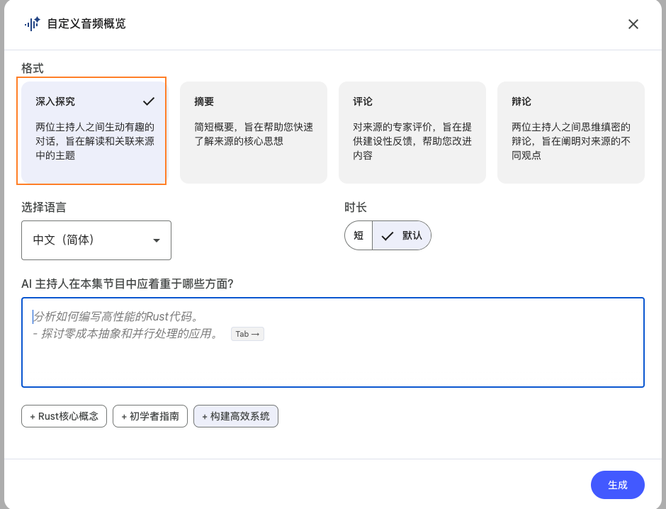Viewport: 666px width, 509px height.
Task: Select the 深入探究 format card
Action: pyautogui.click(x=92, y=132)
